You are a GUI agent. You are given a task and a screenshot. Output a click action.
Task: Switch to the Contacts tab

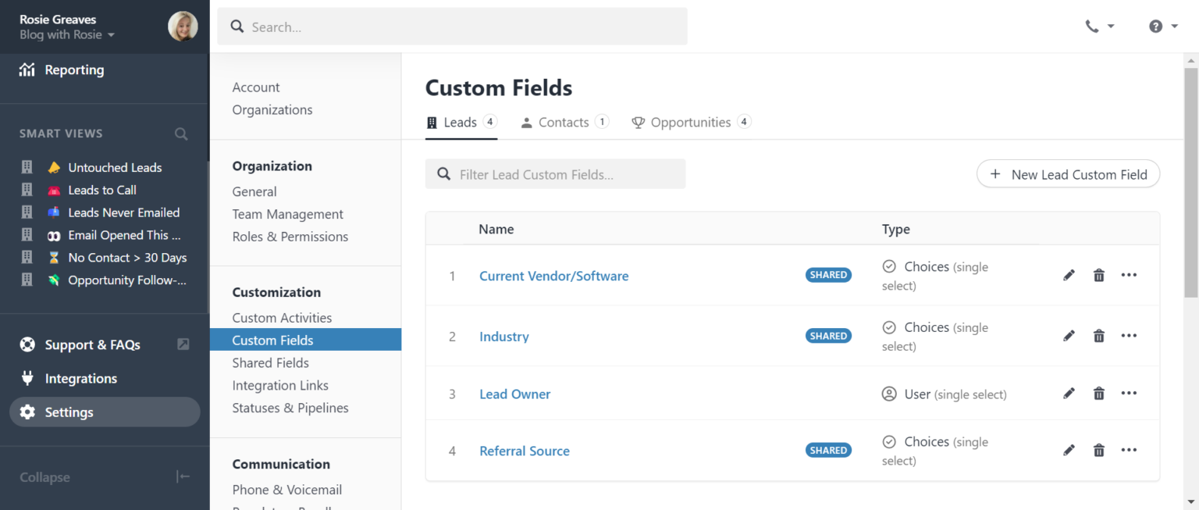[563, 122]
